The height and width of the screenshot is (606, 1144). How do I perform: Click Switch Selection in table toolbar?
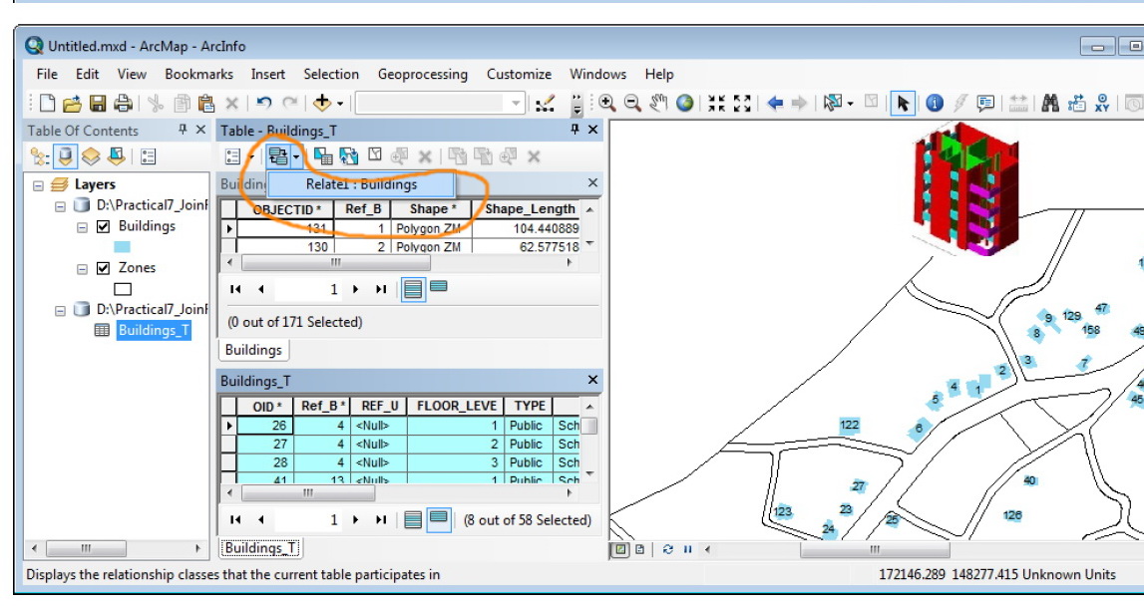coord(348,156)
